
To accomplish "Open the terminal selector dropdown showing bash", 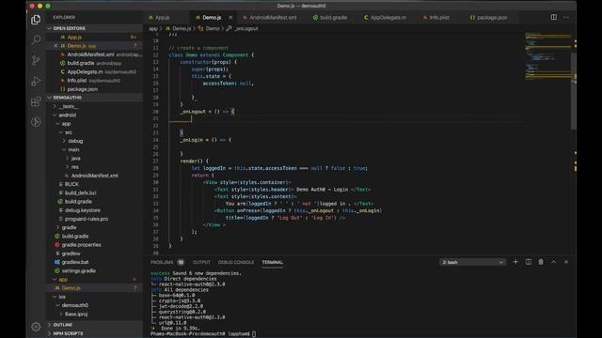I will [x=472, y=262].
